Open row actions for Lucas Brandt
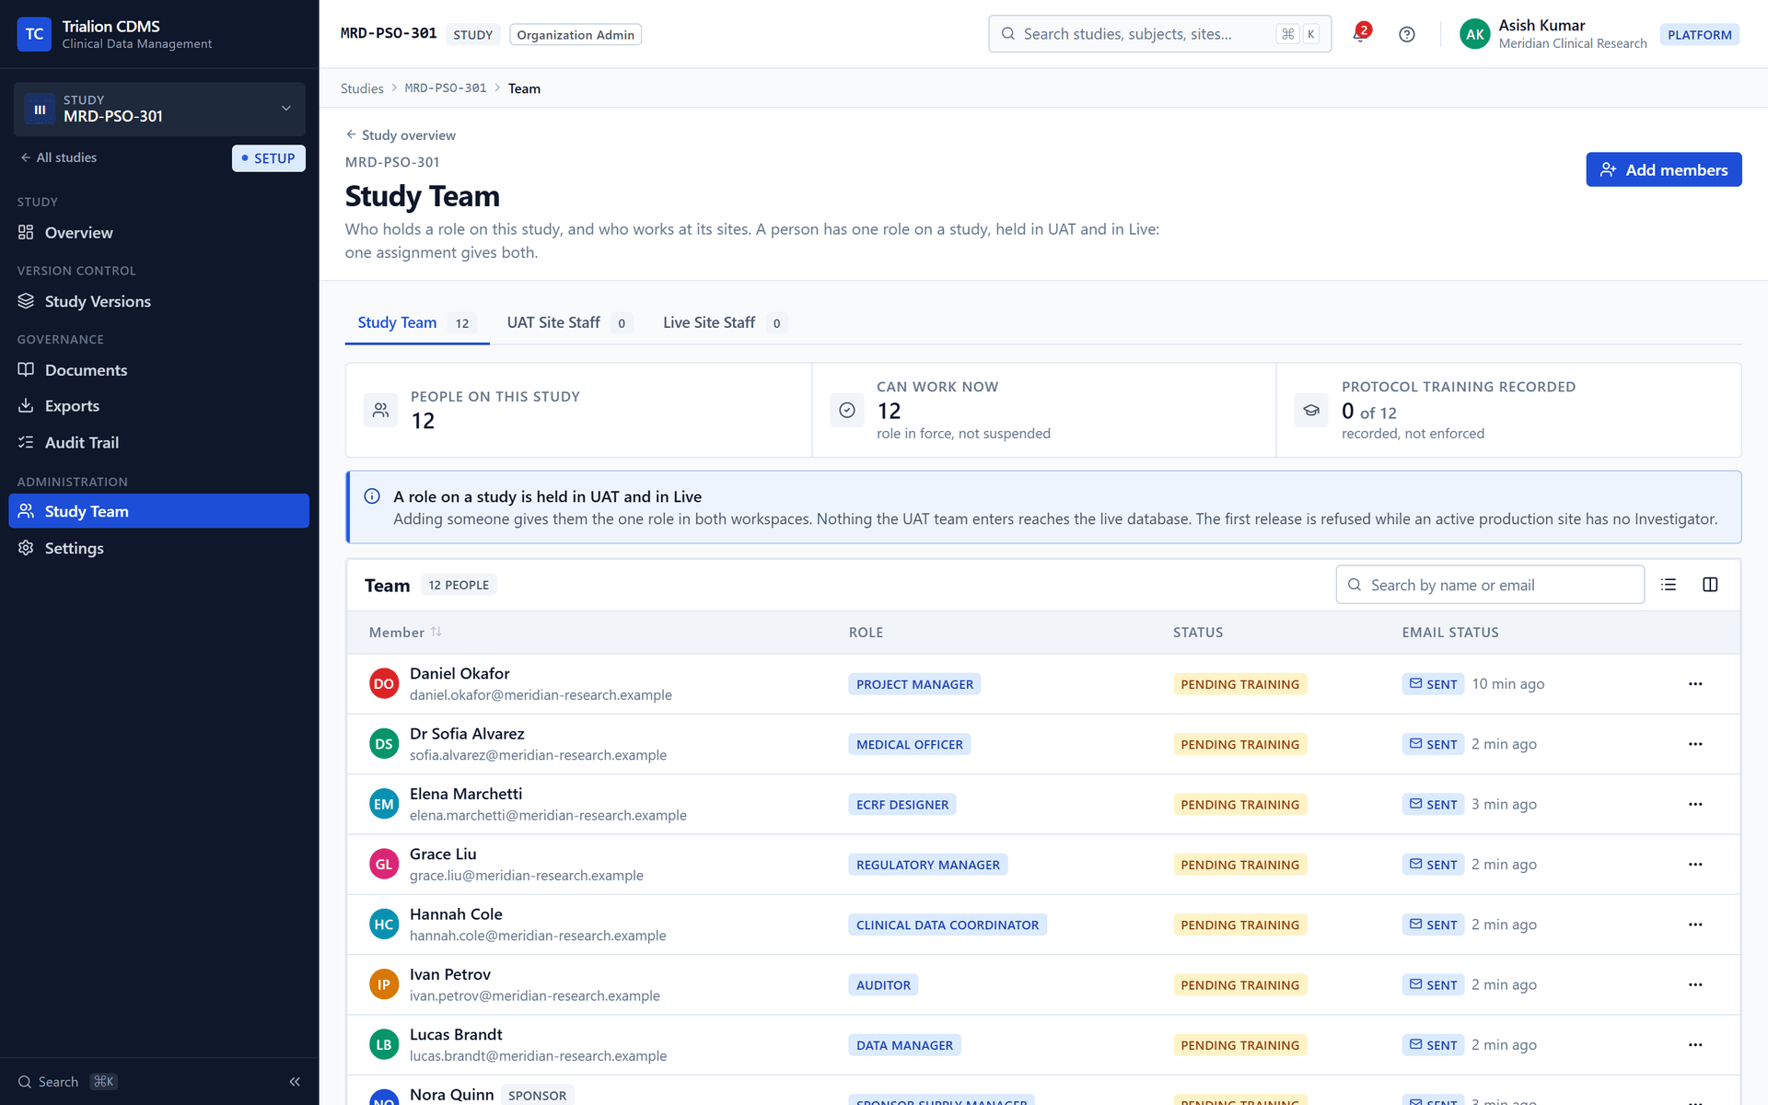 point(1695,1045)
